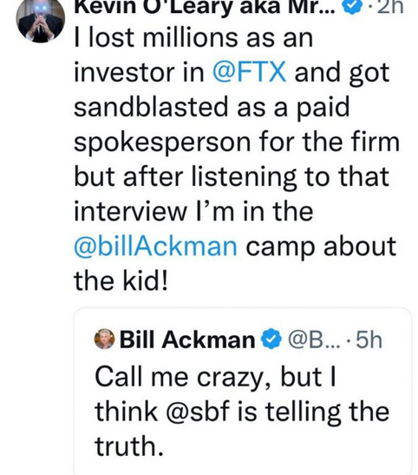Viewport: 418px width, 475px height.
Task: Open the Bill Ackman name in quoted tweet
Action: tap(187, 340)
